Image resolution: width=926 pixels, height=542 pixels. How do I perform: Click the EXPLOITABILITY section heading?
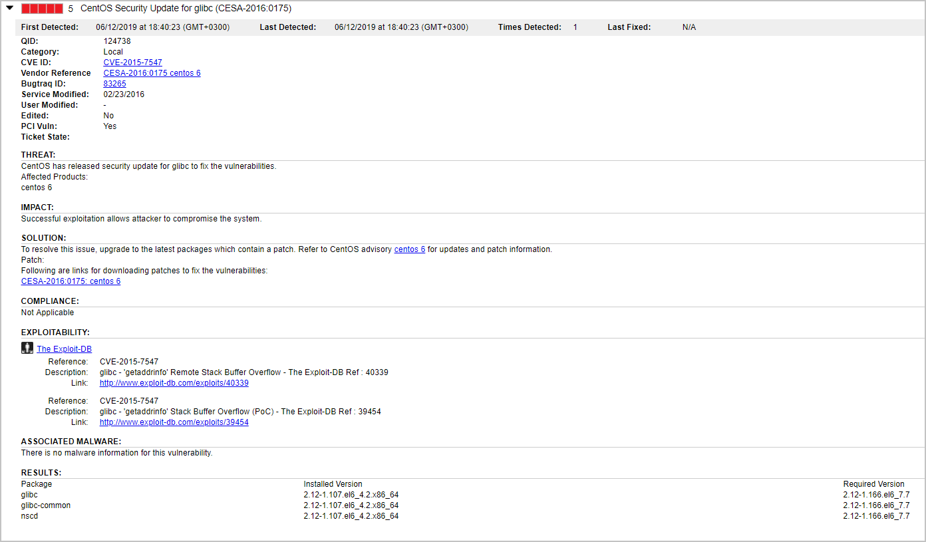coord(55,333)
